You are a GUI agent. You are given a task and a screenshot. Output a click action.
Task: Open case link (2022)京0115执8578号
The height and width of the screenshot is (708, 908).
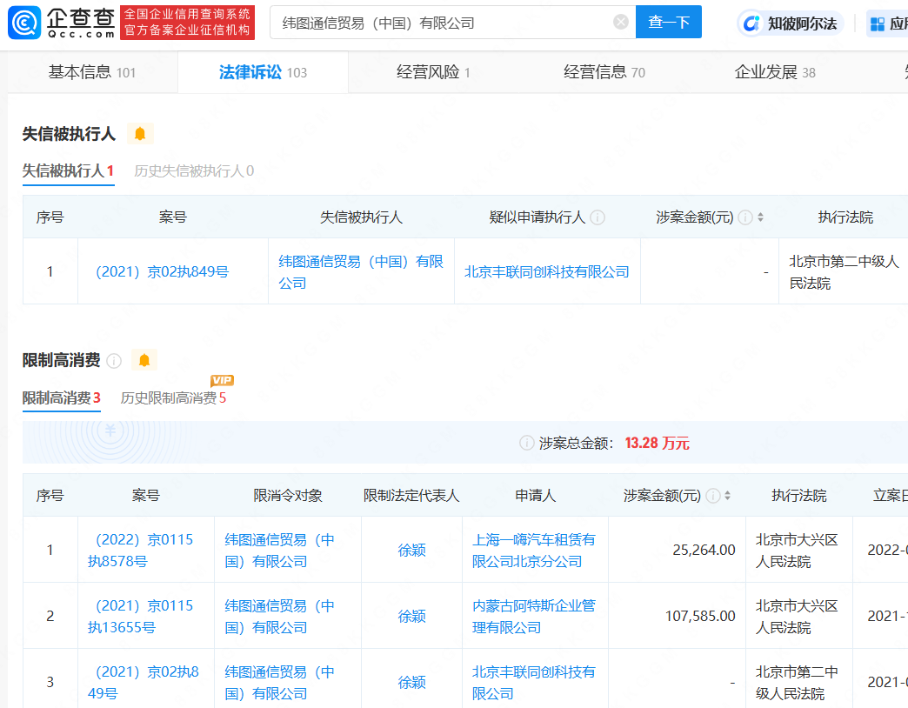(141, 550)
